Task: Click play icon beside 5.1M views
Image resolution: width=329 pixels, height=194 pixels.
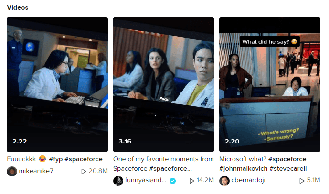Action: 302,181
